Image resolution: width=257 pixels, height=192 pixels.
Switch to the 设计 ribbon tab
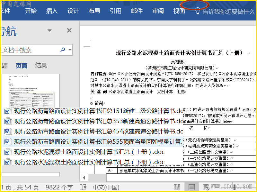click(x=73, y=11)
